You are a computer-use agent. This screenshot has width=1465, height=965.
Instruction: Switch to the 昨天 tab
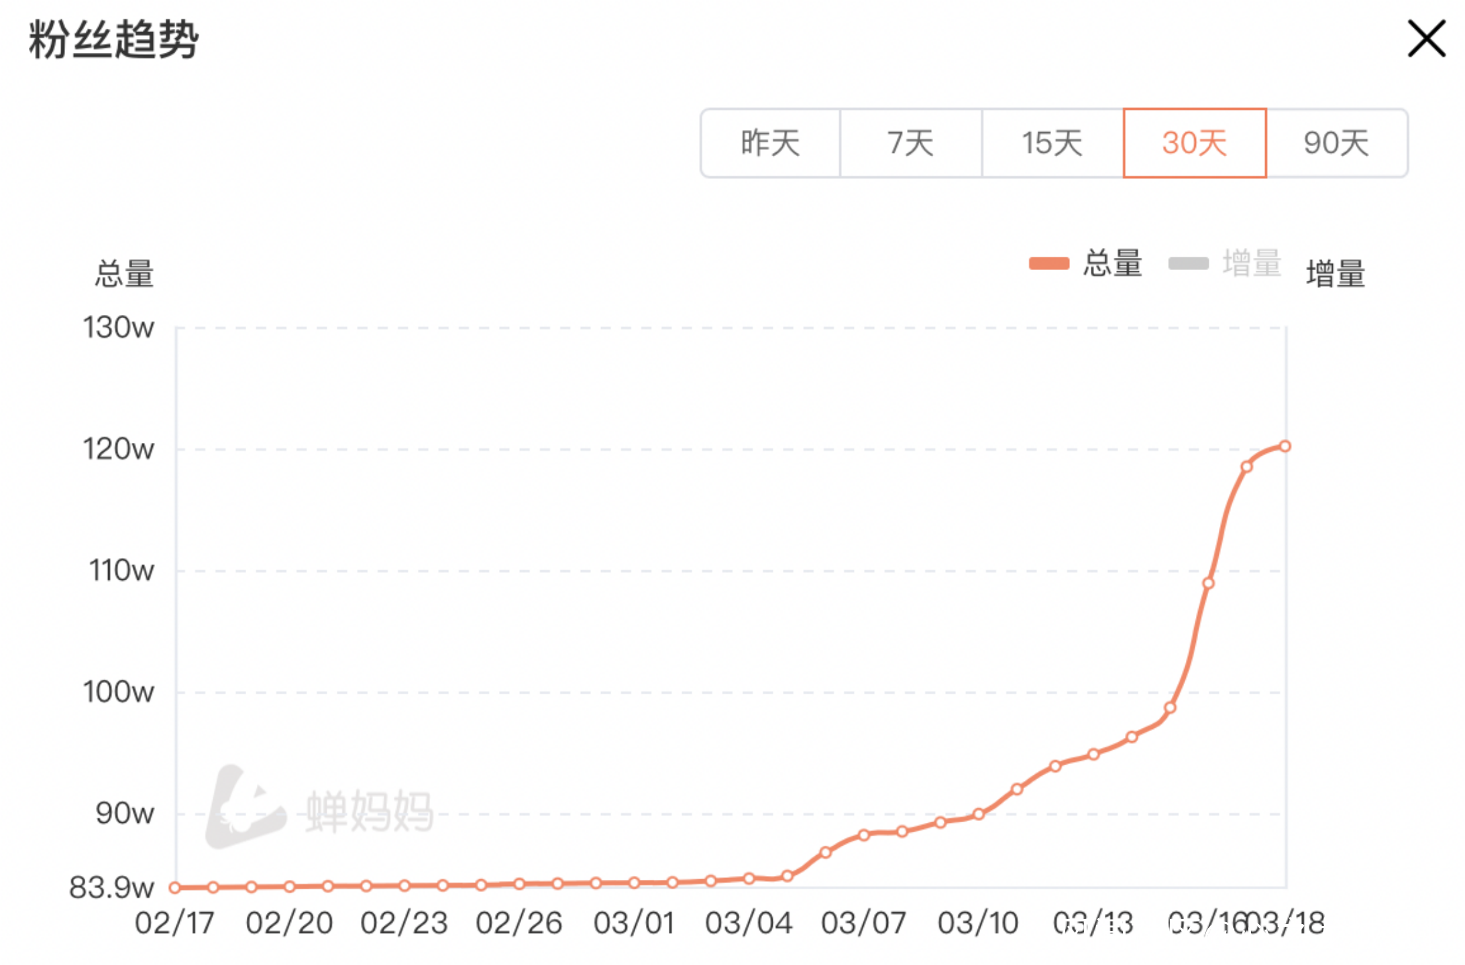770,143
